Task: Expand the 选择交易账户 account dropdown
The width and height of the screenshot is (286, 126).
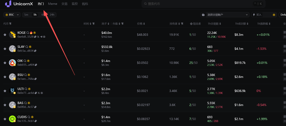Action: tap(225, 15)
